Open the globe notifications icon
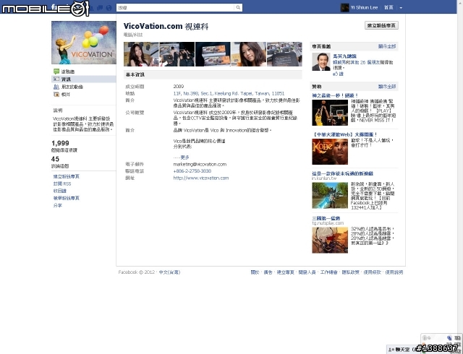Screen dimensions: 463x354 click(109, 8)
